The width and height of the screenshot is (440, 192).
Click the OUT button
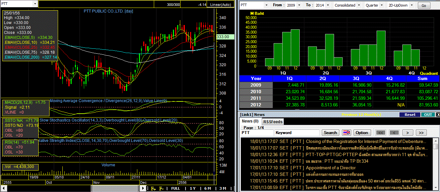click(x=428, y=115)
